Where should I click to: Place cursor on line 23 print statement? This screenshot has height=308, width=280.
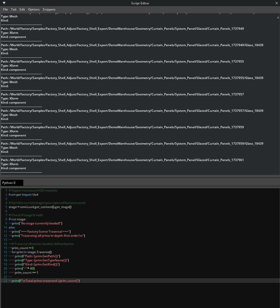point(46,281)
